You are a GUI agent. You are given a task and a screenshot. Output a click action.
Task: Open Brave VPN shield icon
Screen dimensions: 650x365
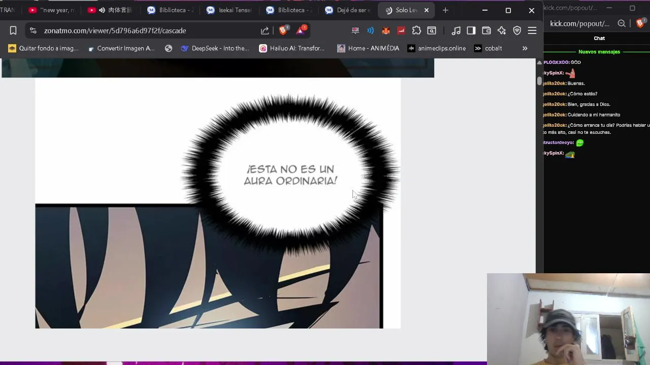[x=517, y=31]
